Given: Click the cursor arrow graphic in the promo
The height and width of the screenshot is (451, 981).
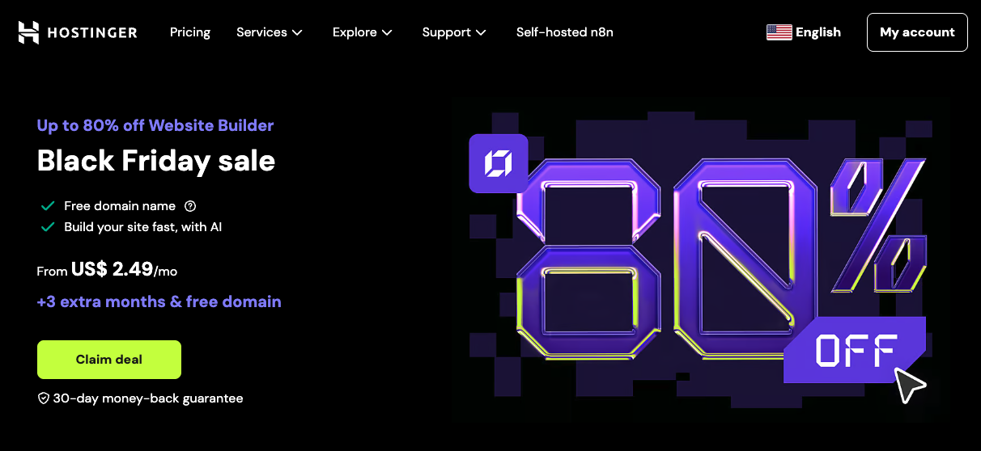Looking at the screenshot, I should pyautogui.click(x=910, y=385).
